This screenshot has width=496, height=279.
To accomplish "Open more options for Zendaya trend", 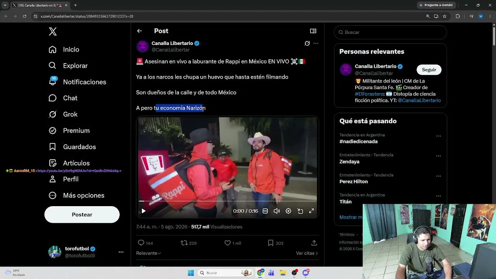I will pyautogui.click(x=438, y=156).
